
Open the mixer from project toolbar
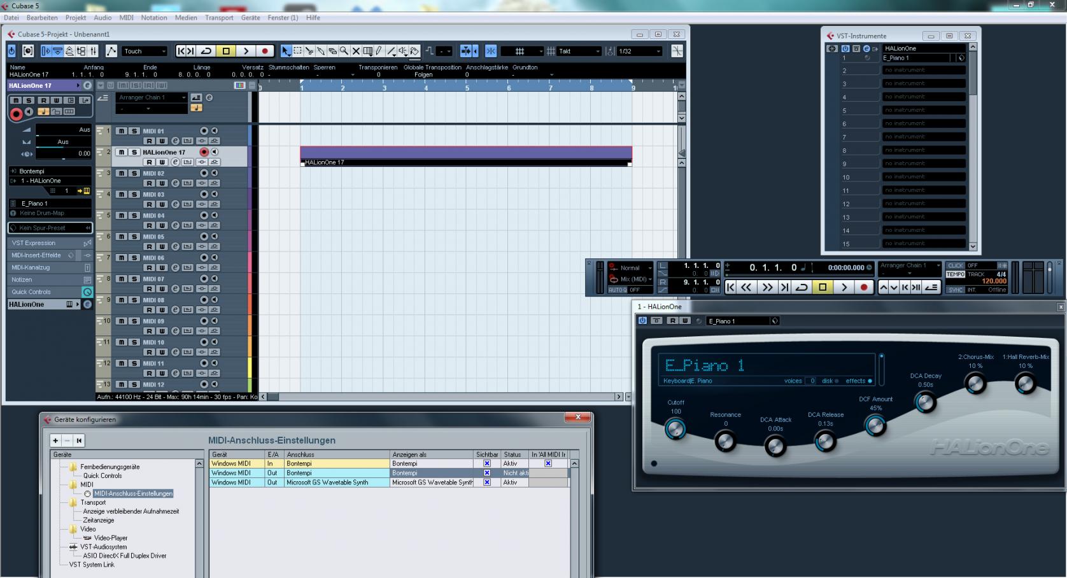pyautogui.click(x=93, y=51)
